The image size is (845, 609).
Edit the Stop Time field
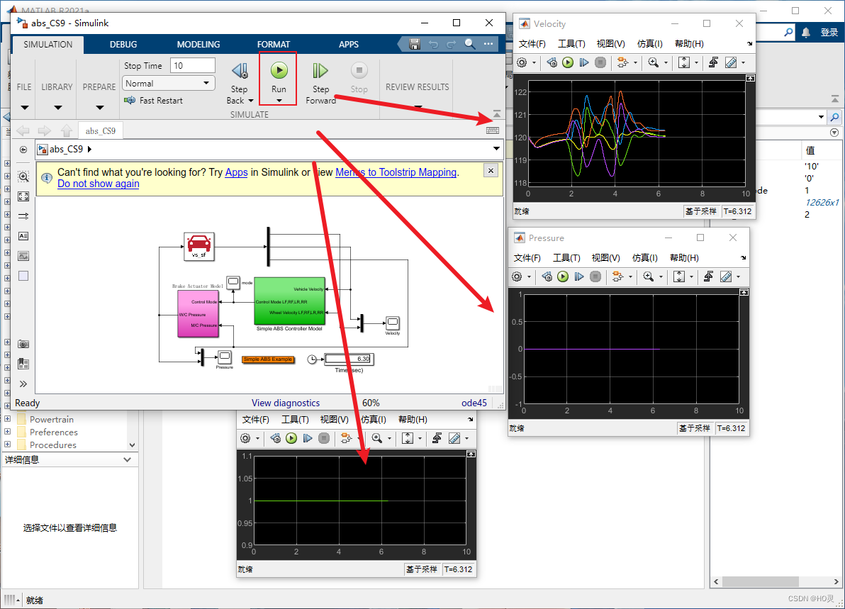tap(192, 65)
